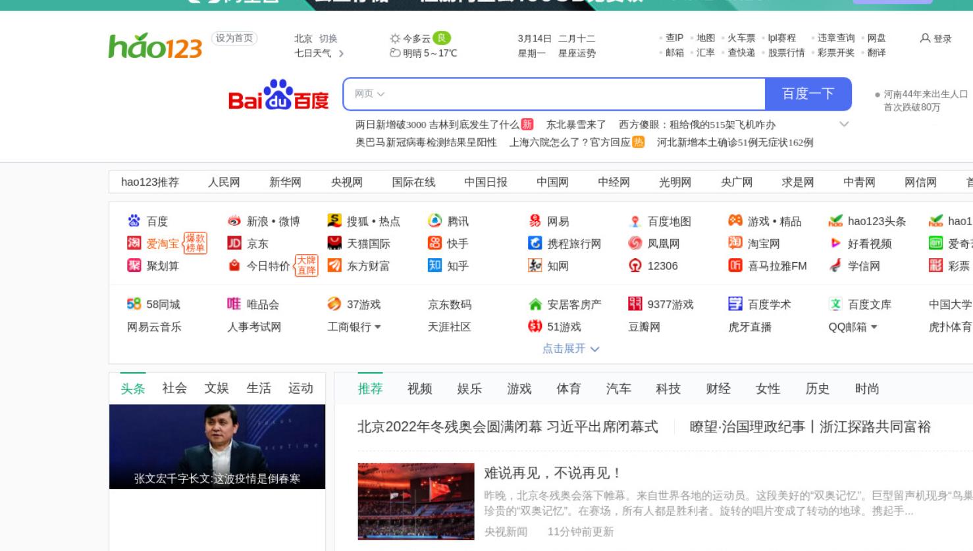Click the 爱淘宝 icon
973x551 pixels.
(x=134, y=243)
